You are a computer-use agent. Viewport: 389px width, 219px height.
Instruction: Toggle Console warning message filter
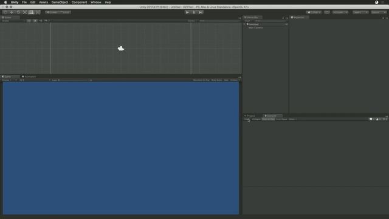[378, 119]
